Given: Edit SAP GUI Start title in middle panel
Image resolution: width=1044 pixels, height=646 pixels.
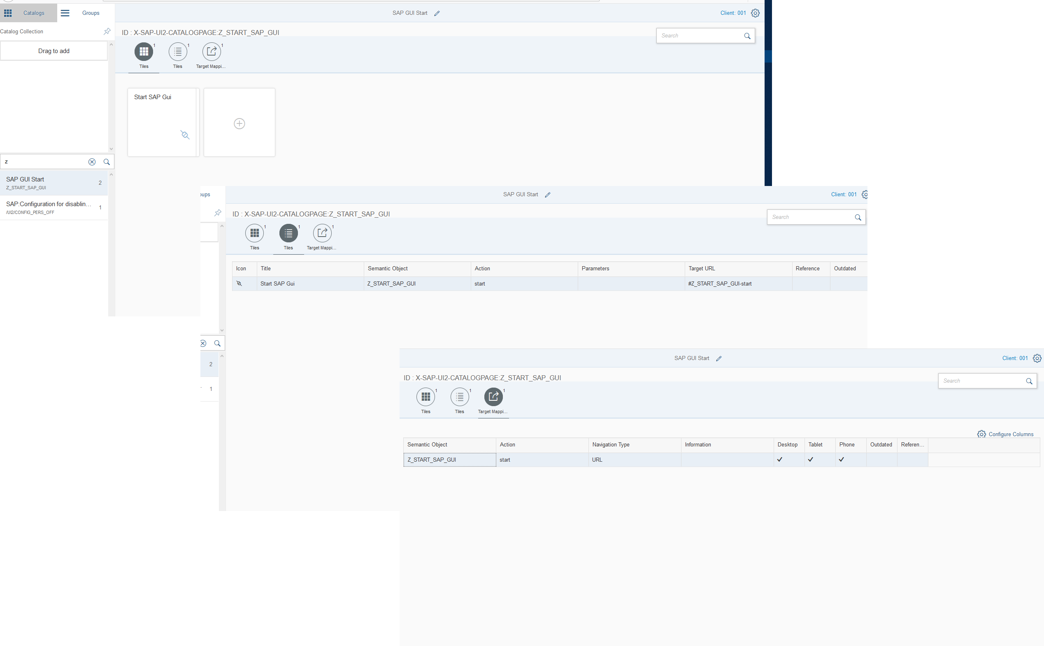Looking at the screenshot, I should (x=548, y=195).
